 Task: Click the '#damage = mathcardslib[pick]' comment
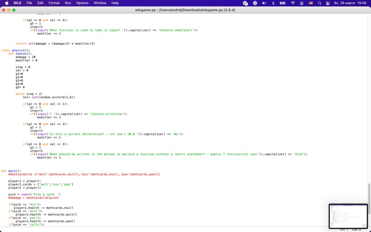pos(34,197)
